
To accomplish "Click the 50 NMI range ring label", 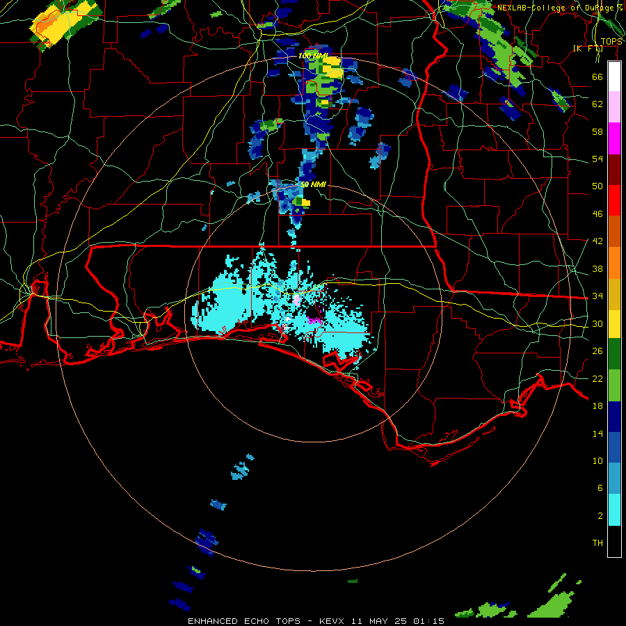I will (313, 185).
